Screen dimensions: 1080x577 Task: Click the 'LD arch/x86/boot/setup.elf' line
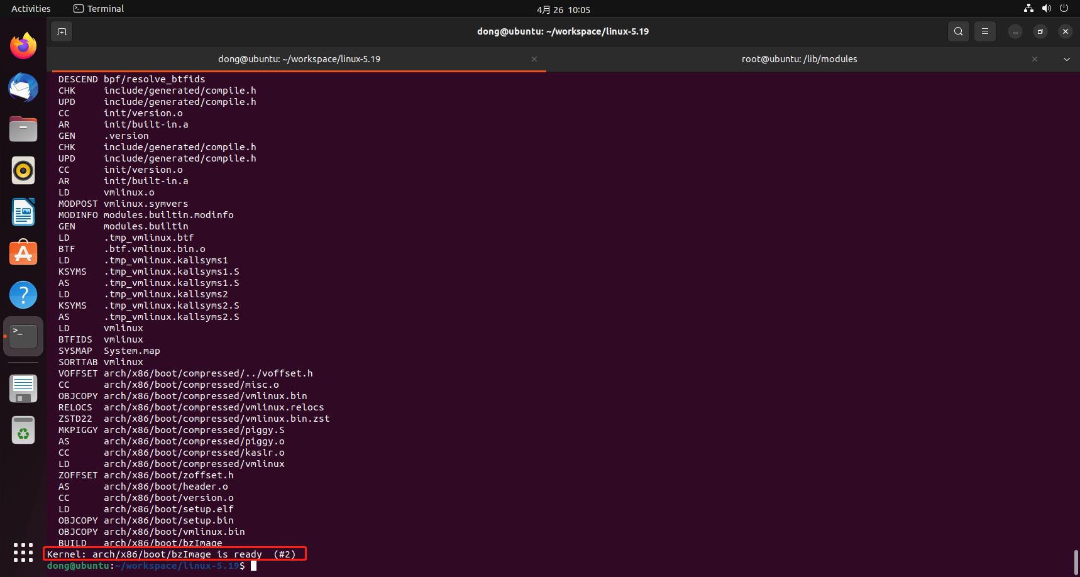(x=146, y=509)
